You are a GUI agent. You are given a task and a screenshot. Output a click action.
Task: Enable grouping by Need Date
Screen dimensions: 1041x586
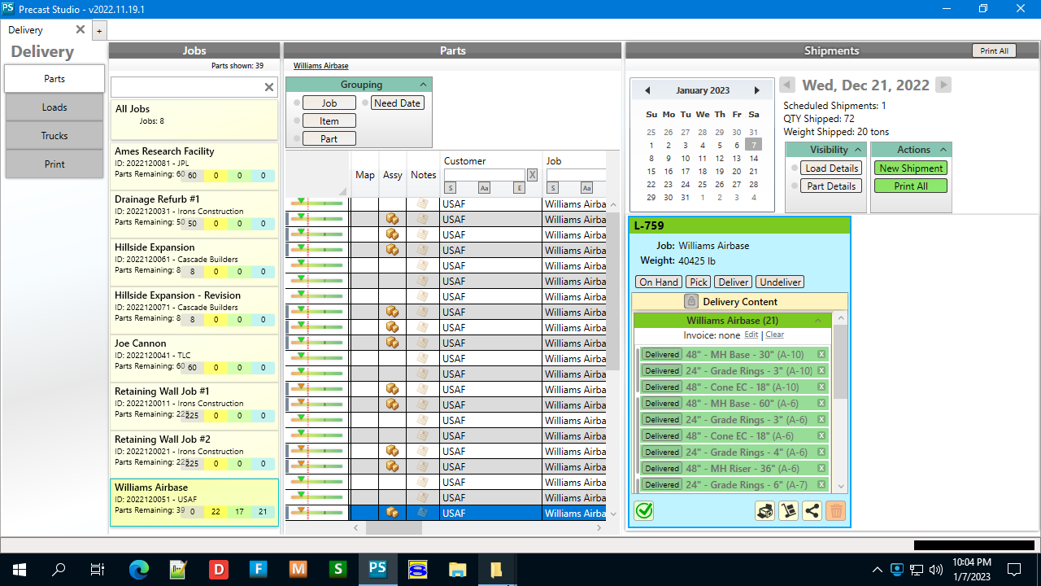tap(398, 103)
